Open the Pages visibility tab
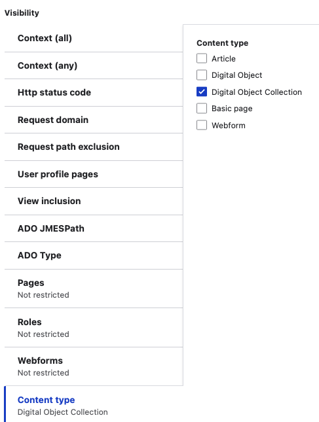 tap(94, 289)
